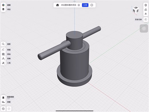Expand the project title dropdown chevron

pyautogui.click(x=79, y=5)
